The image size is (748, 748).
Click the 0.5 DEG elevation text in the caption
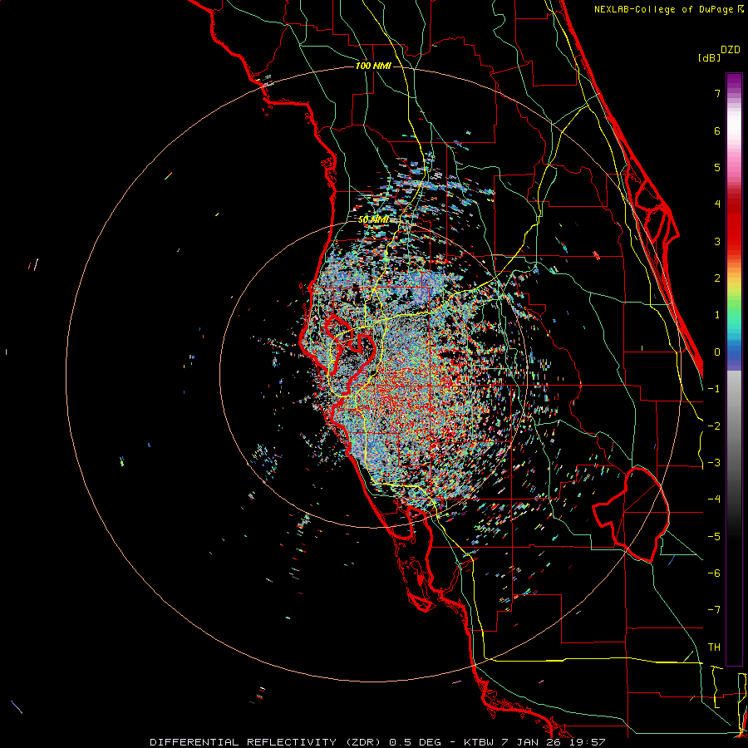tap(414, 742)
